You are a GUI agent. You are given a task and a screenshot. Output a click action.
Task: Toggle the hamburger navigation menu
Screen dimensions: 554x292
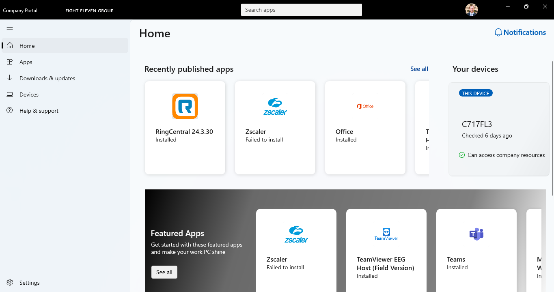tap(10, 29)
